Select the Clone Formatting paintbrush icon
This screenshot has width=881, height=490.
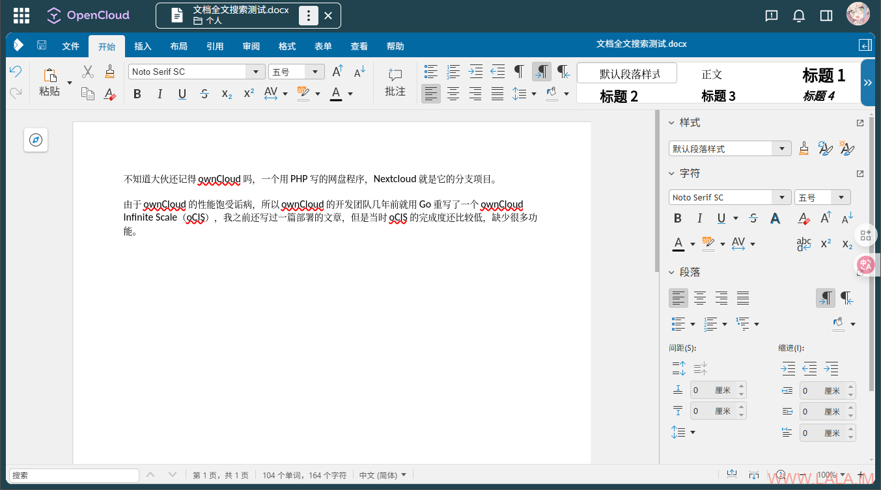(110, 72)
